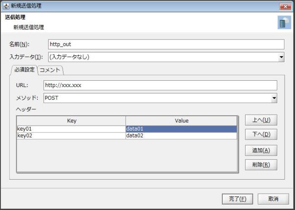Close the 新規送信処理 dialog window
The image size is (295, 210).
tap(285, 6)
